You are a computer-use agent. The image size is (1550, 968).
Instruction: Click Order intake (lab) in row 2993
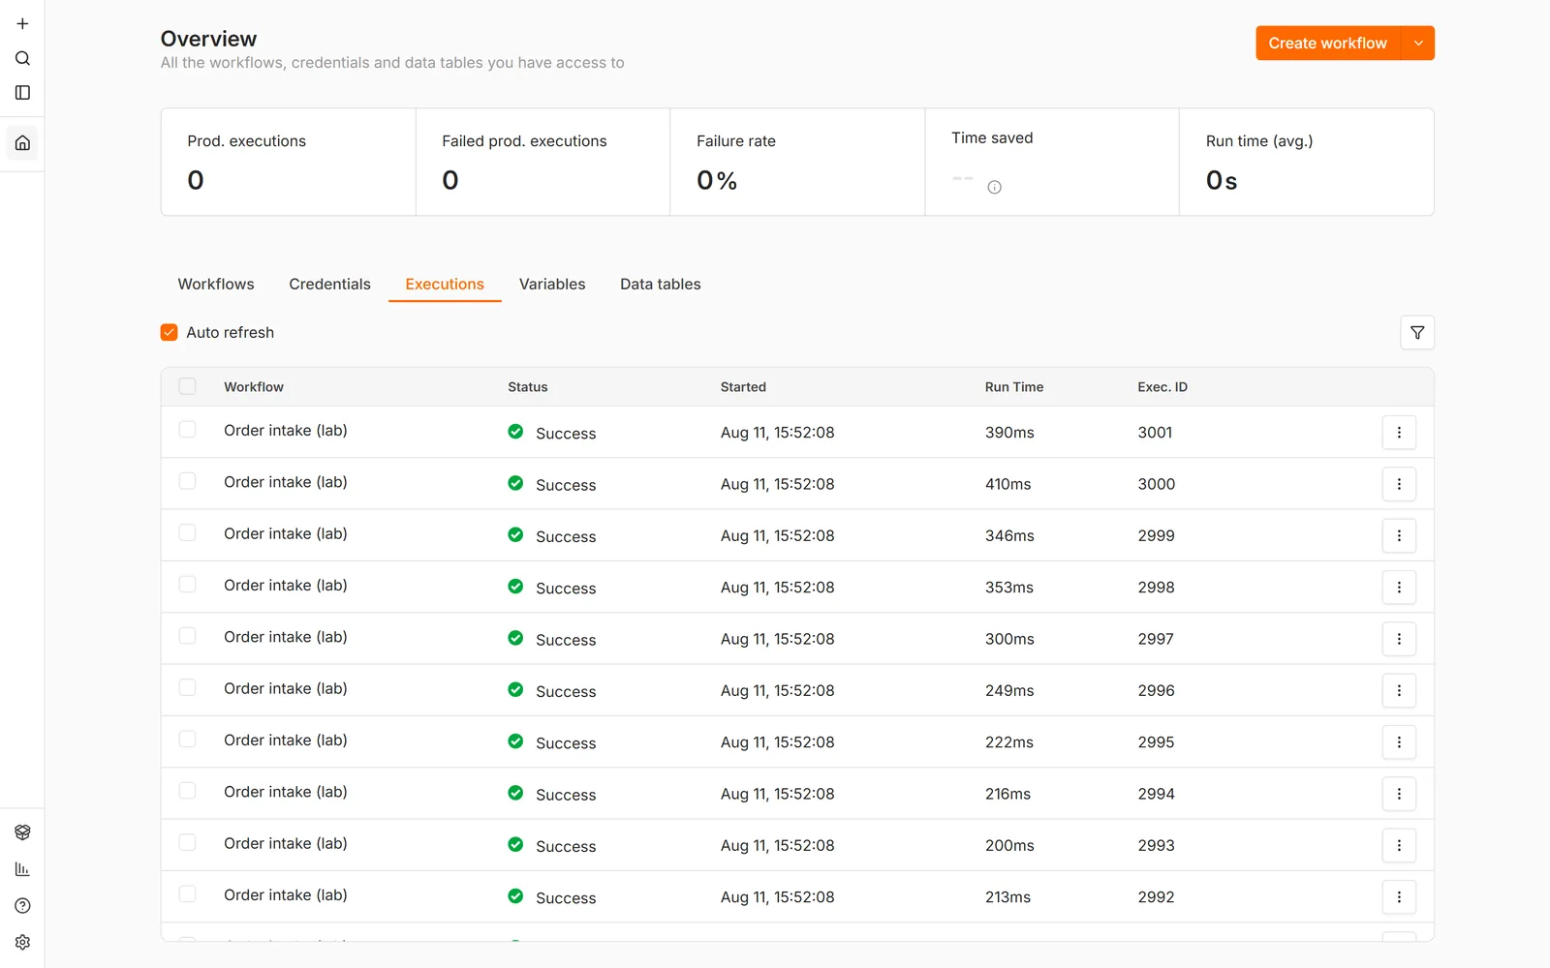[x=286, y=843]
